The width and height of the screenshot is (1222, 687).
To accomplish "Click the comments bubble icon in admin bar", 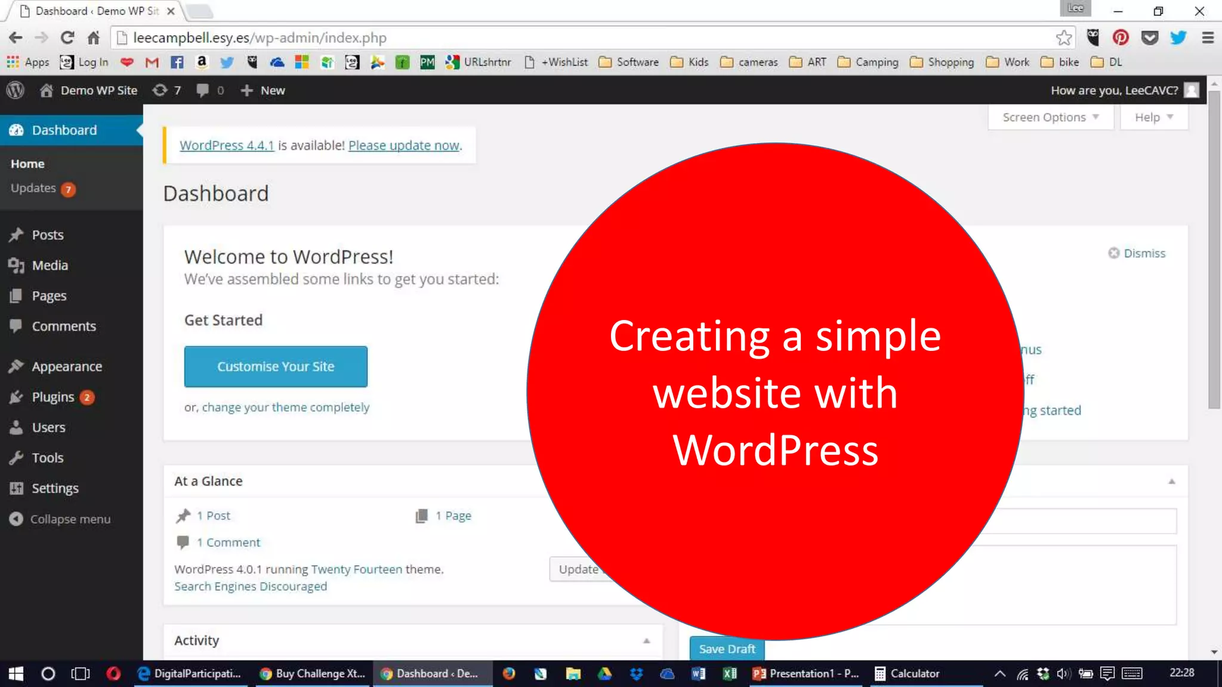I will [203, 90].
